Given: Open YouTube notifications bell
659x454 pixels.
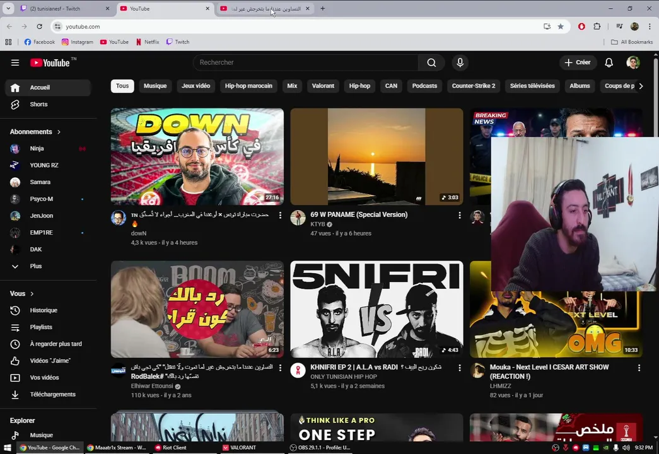Looking at the screenshot, I should pyautogui.click(x=609, y=62).
